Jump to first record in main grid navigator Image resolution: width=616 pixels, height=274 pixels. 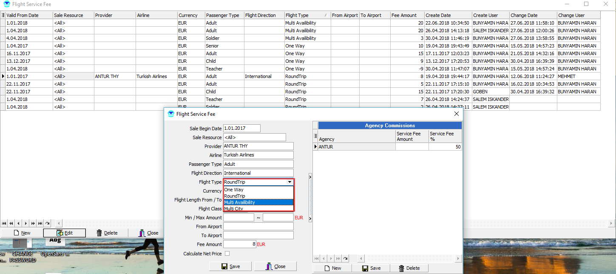click(4, 223)
